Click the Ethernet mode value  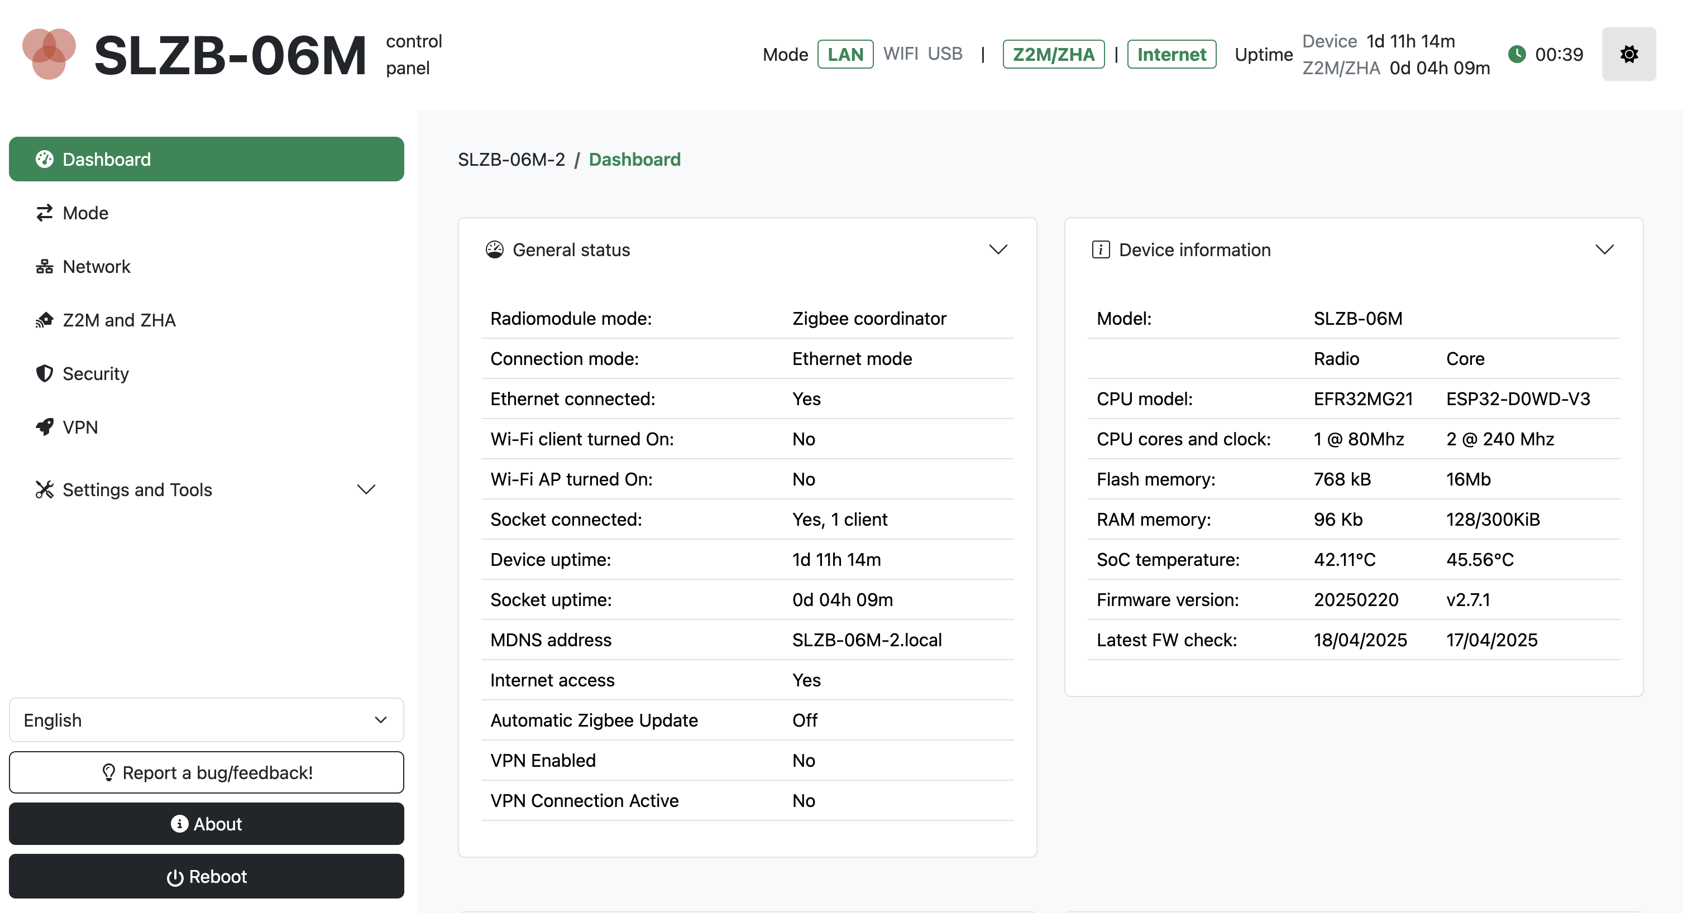[852, 359]
